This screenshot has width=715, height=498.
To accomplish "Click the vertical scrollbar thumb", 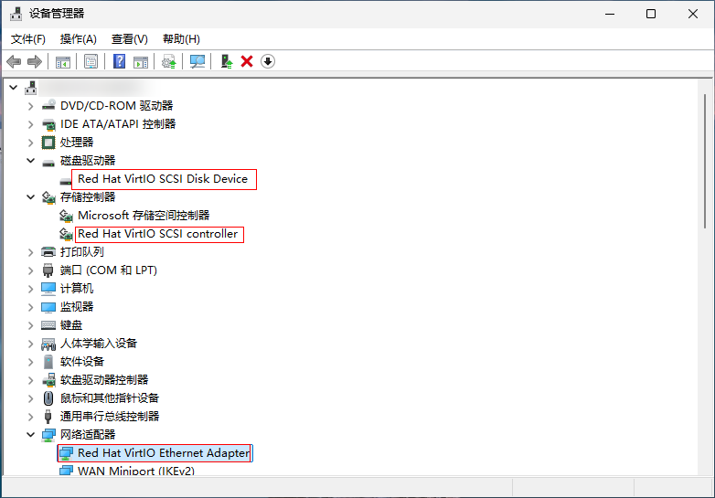I will point(705,161).
